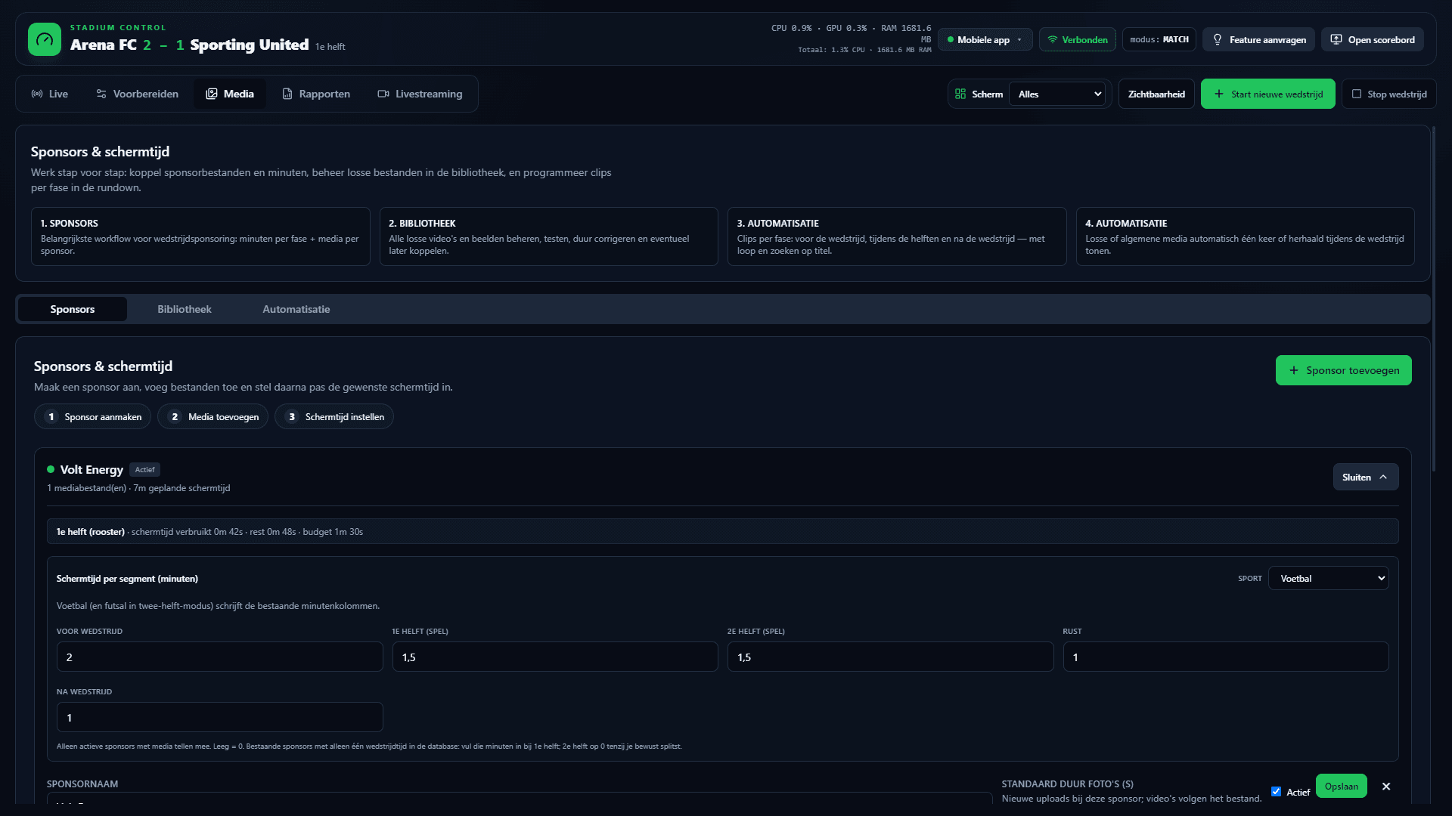This screenshot has width=1452, height=816.
Task: Select the Sponsors sub-tab
Action: pos(73,309)
